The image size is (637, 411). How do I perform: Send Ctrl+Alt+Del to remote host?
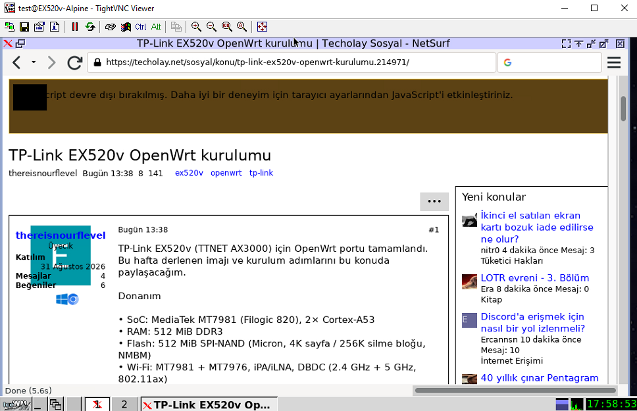(110, 27)
